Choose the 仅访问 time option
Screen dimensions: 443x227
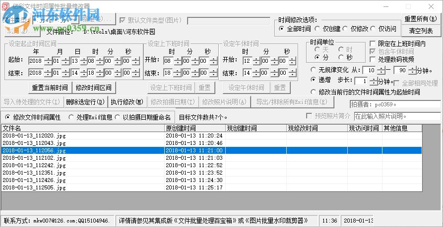click(383, 29)
